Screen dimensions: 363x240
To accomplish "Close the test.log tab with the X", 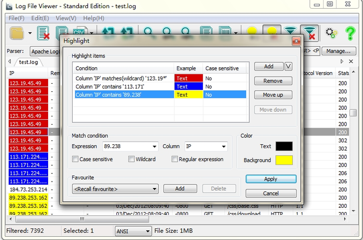I will pyautogui.click(x=351, y=61).
